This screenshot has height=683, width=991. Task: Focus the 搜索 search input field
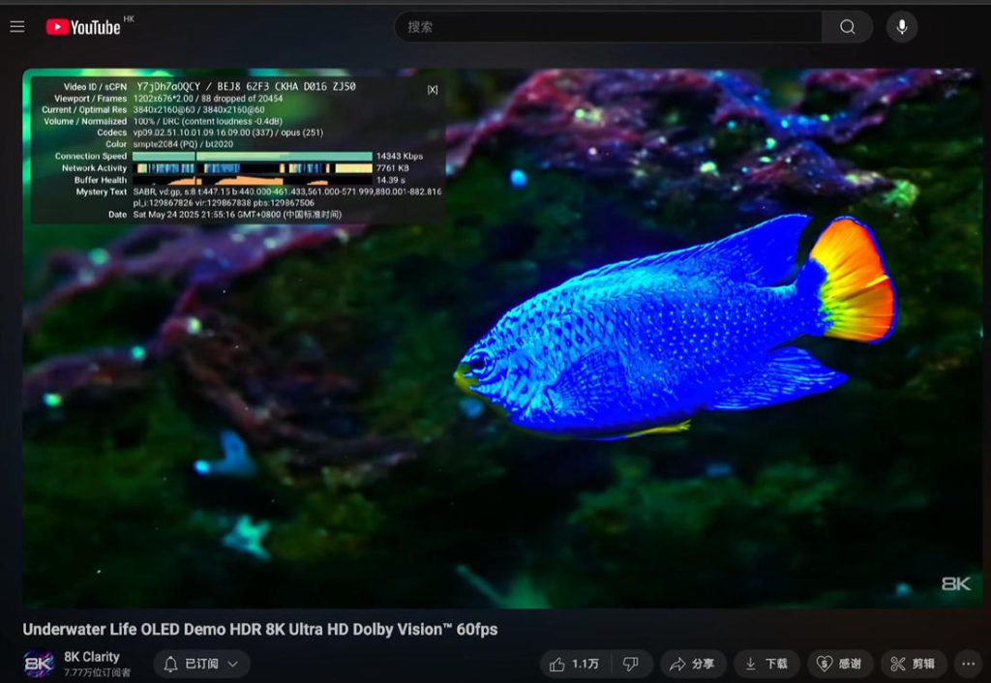(608, 27)
